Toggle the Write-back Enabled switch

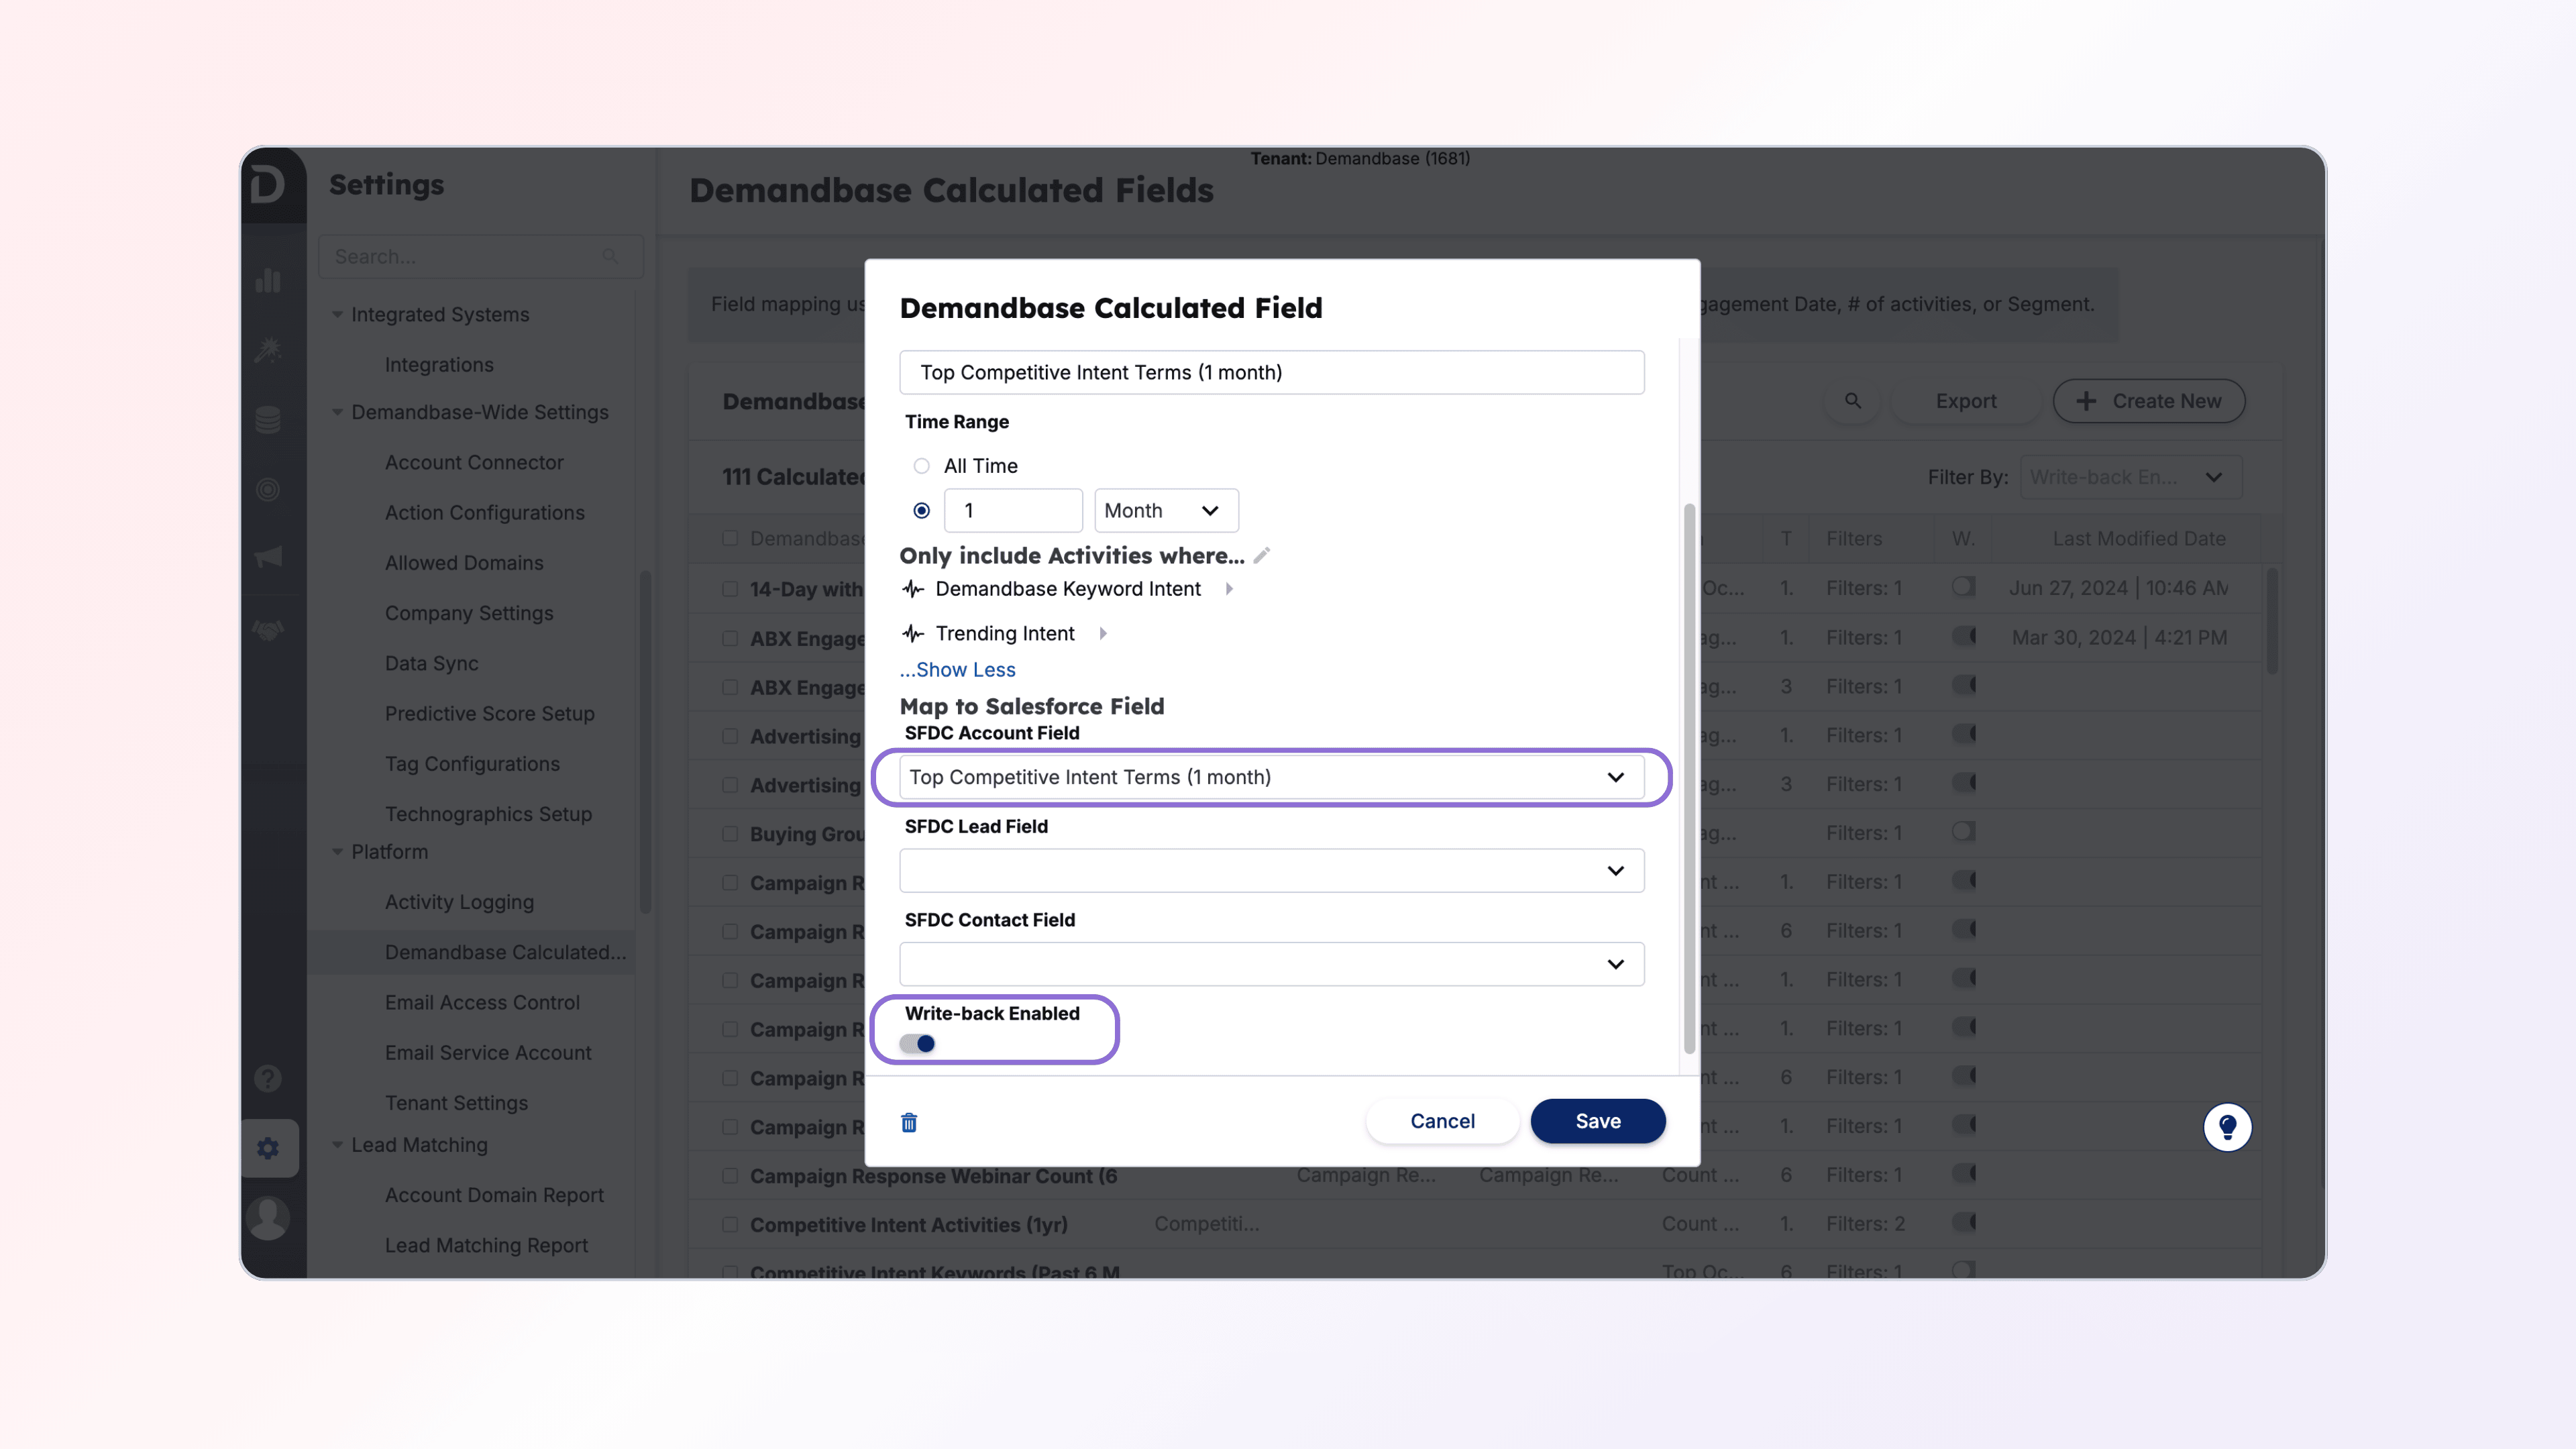coord(917,1043)
